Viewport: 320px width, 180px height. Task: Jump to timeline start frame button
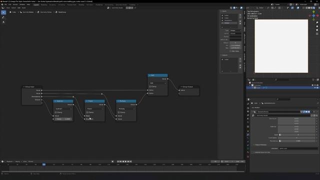(x=118, y=161)
